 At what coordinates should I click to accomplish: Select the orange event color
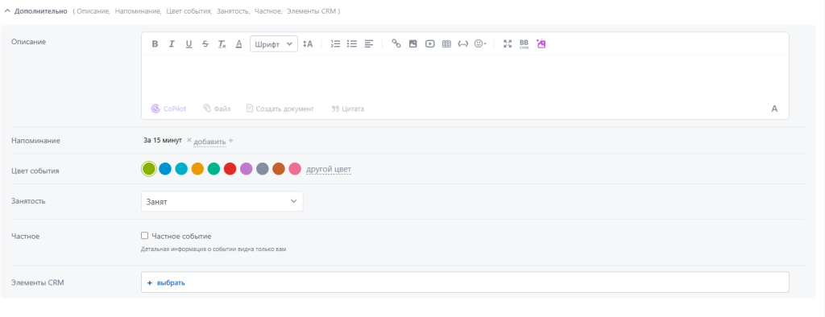coord(197,169)
